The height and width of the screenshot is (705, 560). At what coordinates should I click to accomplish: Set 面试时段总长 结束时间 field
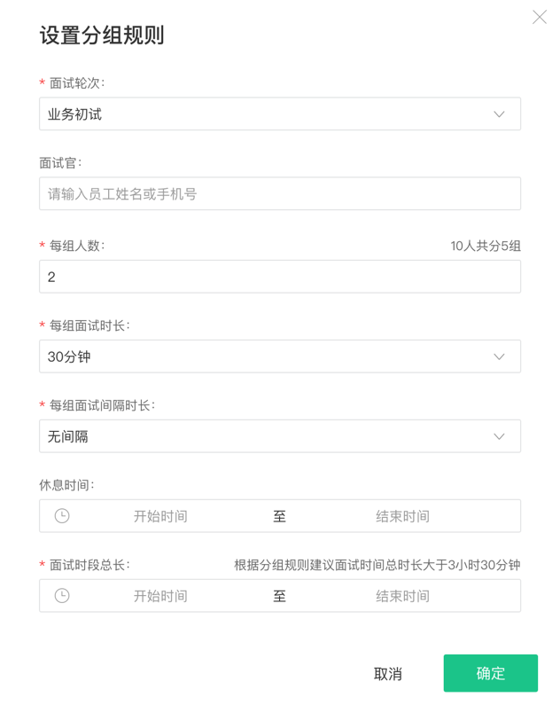(403, 596)
